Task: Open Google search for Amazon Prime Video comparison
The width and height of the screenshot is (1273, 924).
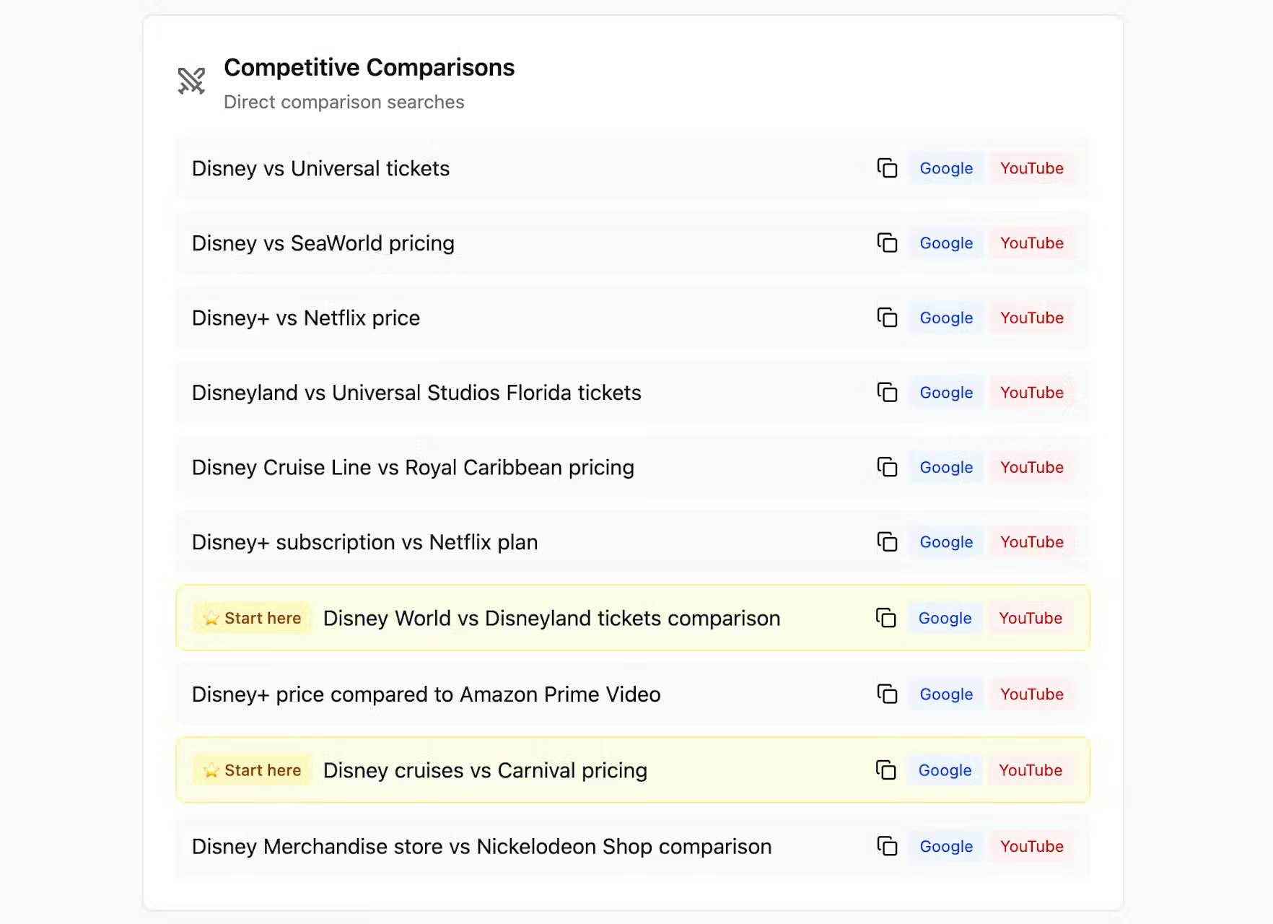Action: click(x=945, y=694)
